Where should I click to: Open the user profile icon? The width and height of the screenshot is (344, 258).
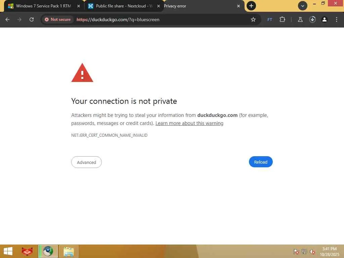click(325, 19)
